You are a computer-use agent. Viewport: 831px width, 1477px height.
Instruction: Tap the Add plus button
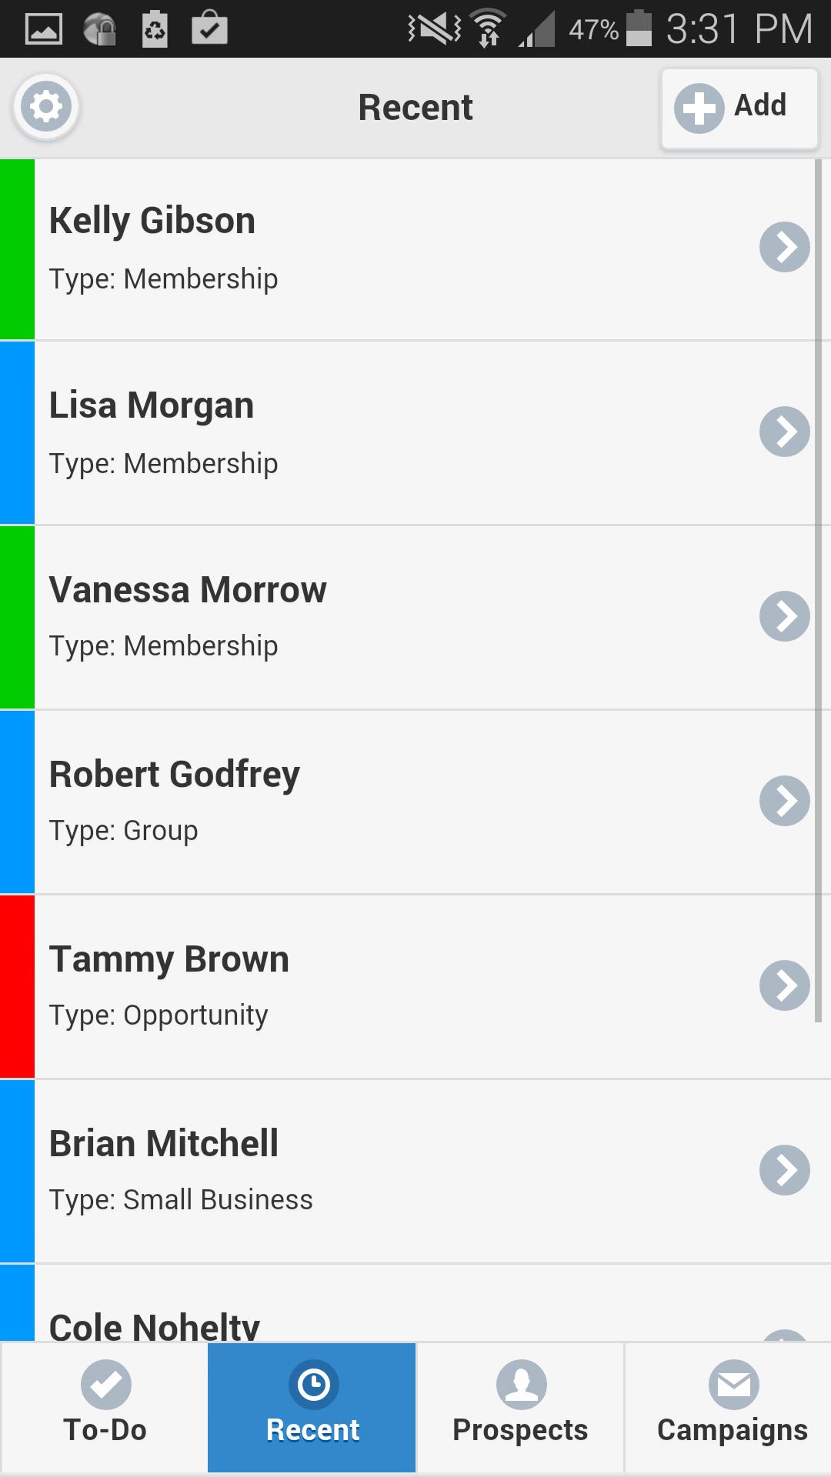tap(739, 107)
